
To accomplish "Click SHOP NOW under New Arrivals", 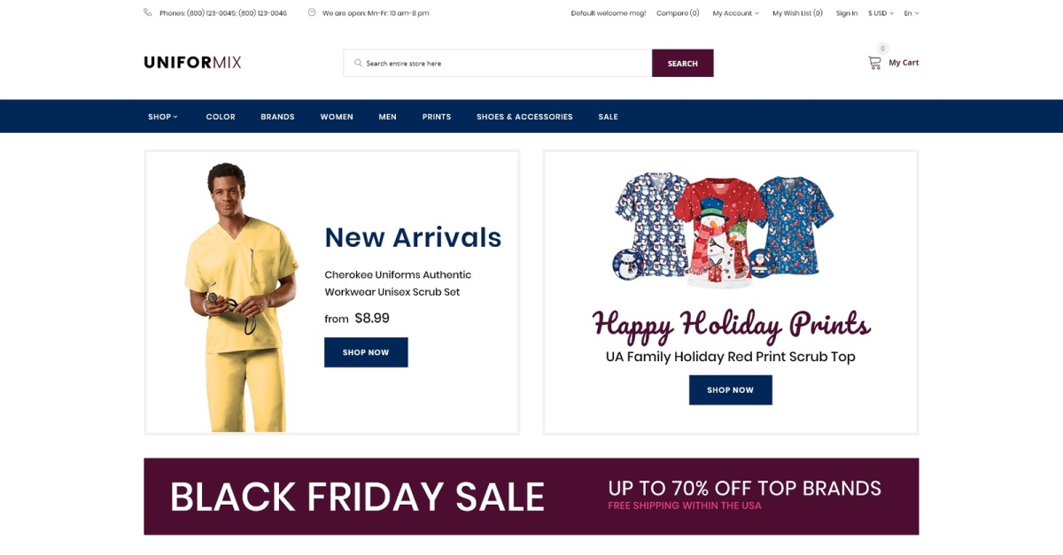I will click(366, 352).
